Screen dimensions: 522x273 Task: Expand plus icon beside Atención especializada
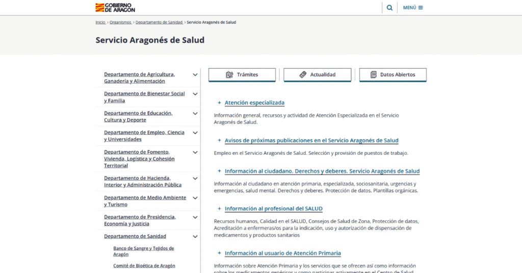coord(219,103)
